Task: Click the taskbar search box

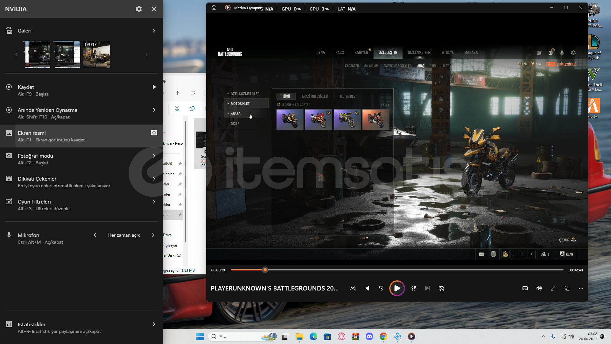Action: 243,336
